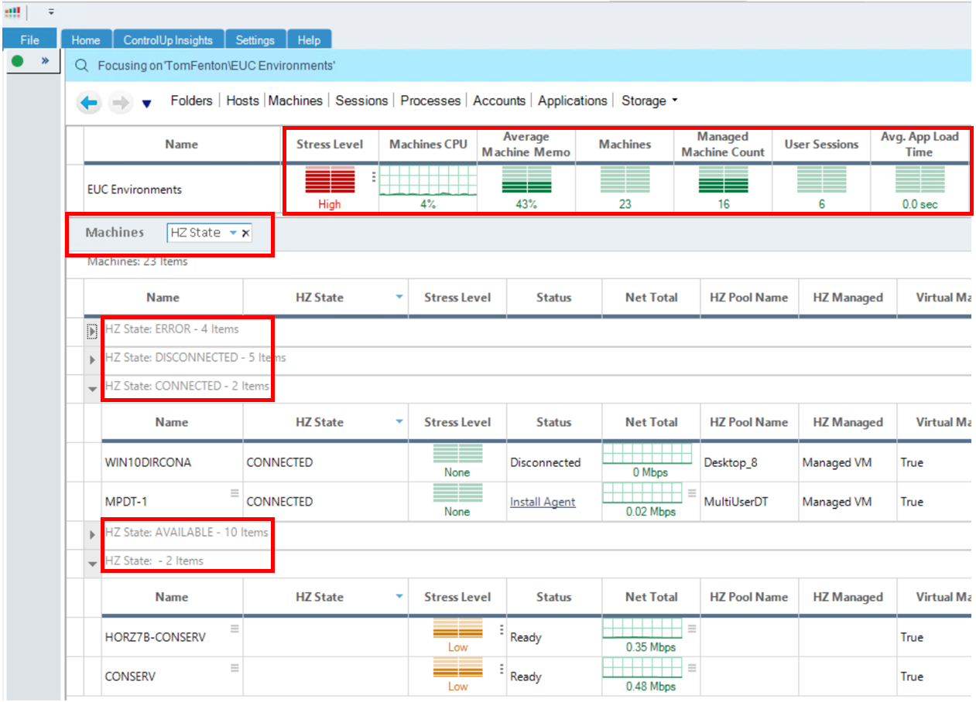The width and height of the screenshot is (976, 702).
Task: Sort by the top Net Total column header
Action: [652, 297]
